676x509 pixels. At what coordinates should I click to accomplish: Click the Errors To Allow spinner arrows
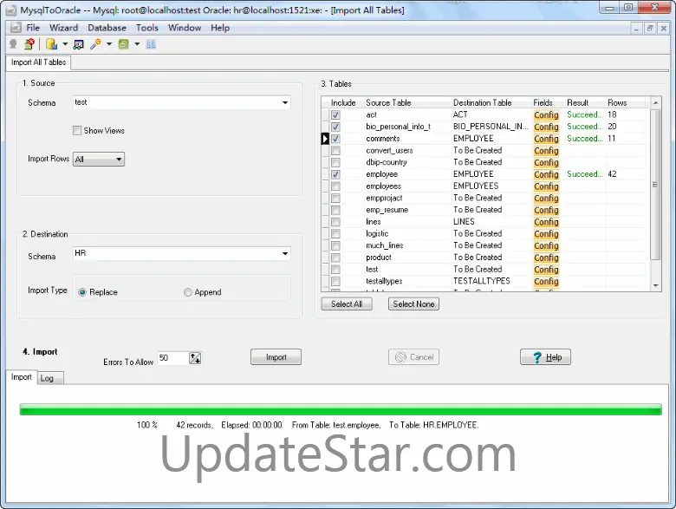coord(195,357)
